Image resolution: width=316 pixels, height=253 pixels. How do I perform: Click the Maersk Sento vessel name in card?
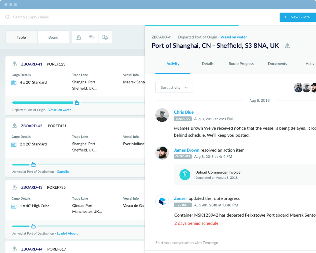pyautogui.click(x=134, y=82)
